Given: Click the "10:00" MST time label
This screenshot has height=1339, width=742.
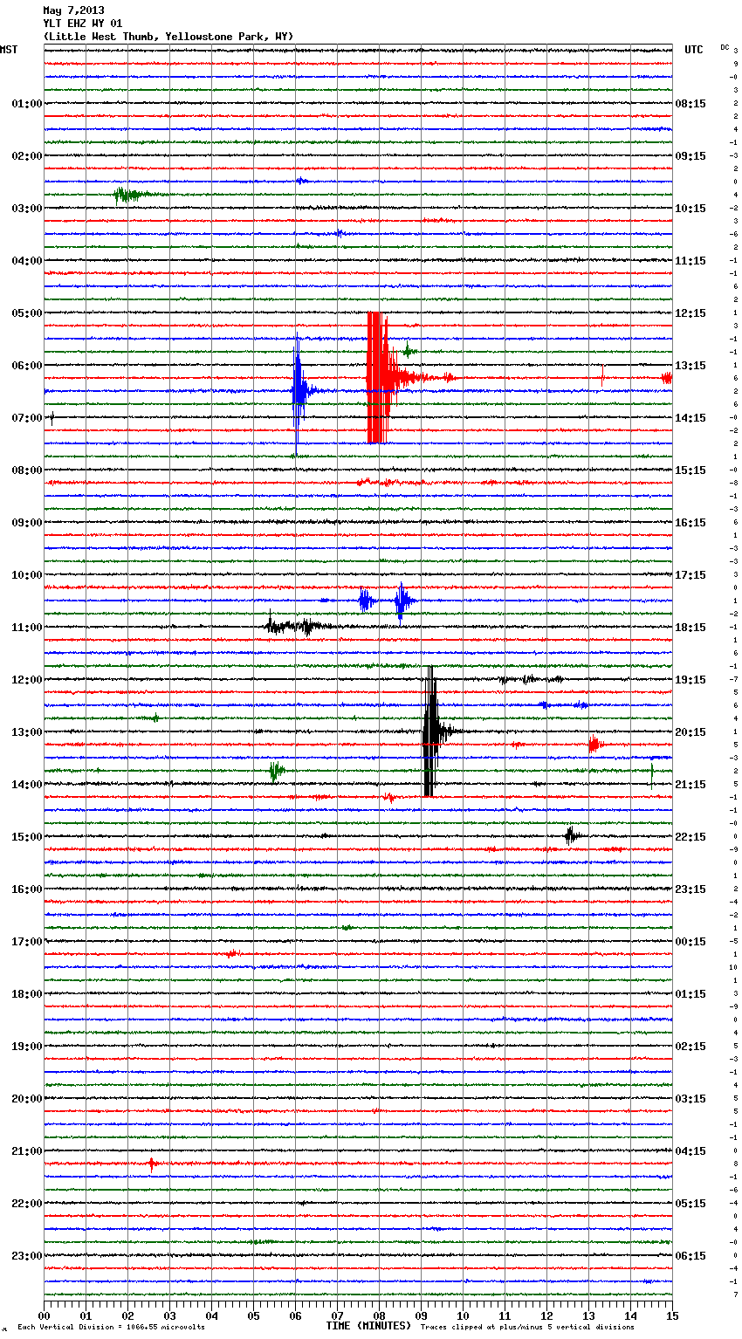Looking at the screenshot, I should (x=27, y=575).
